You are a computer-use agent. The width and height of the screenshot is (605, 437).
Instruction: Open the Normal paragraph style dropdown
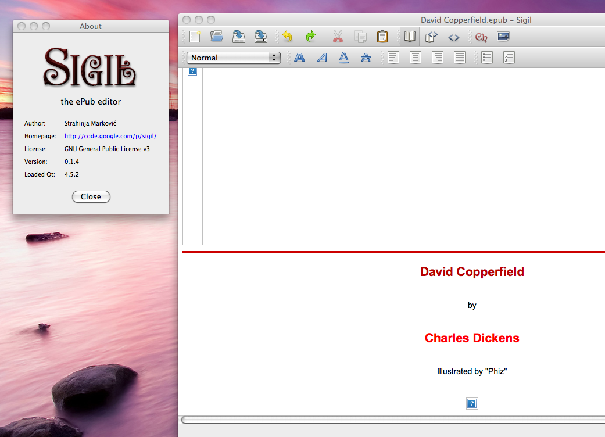tap(234, 58)
